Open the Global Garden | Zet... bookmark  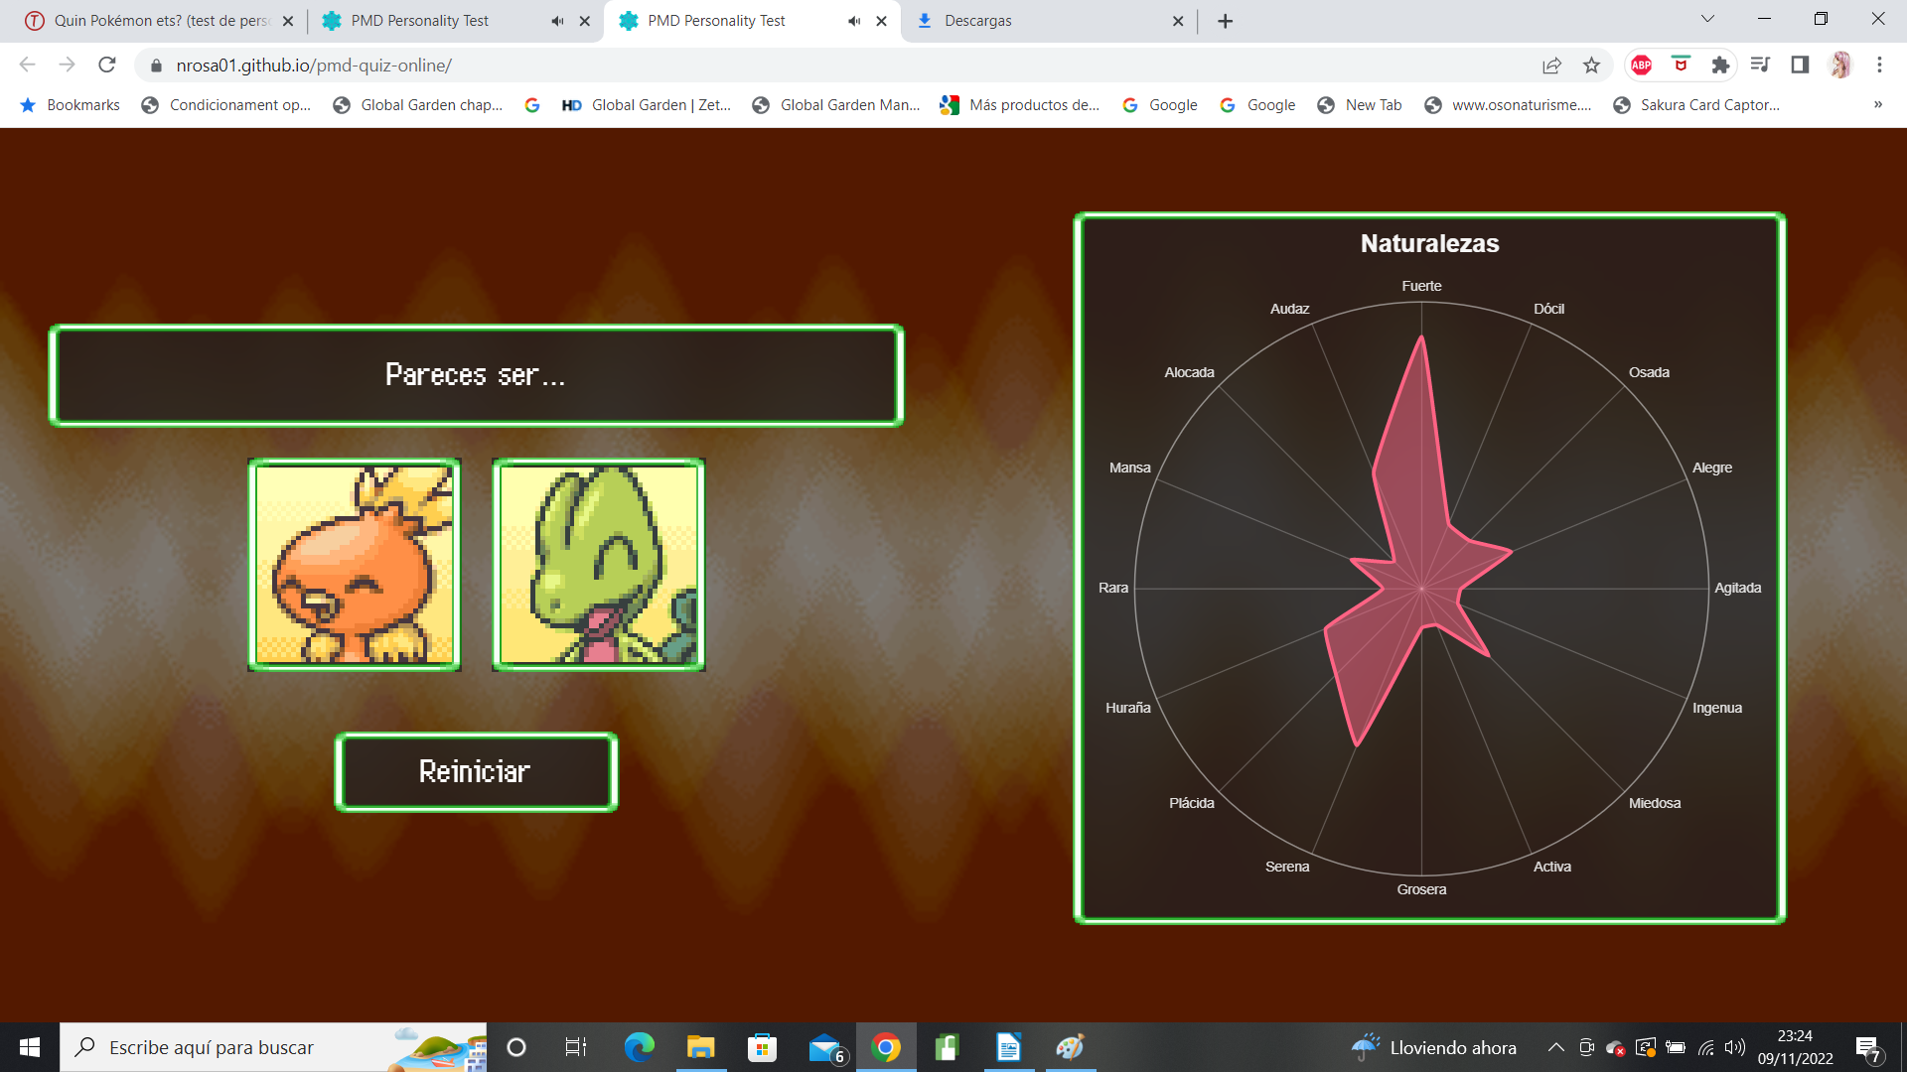click(648, 105)
